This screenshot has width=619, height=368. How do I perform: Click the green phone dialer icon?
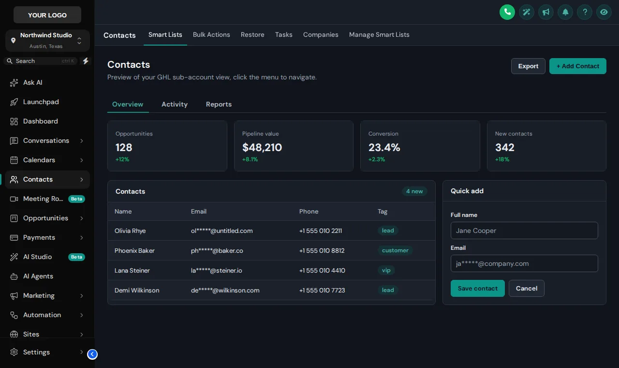tap(507, 12)
